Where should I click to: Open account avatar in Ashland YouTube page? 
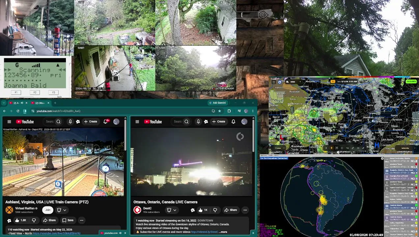click(116, 122)
